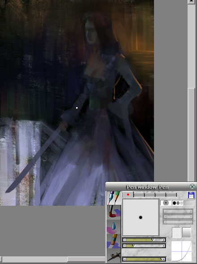
Task: Toggle the gradient square option
Action: coord(187,233)
